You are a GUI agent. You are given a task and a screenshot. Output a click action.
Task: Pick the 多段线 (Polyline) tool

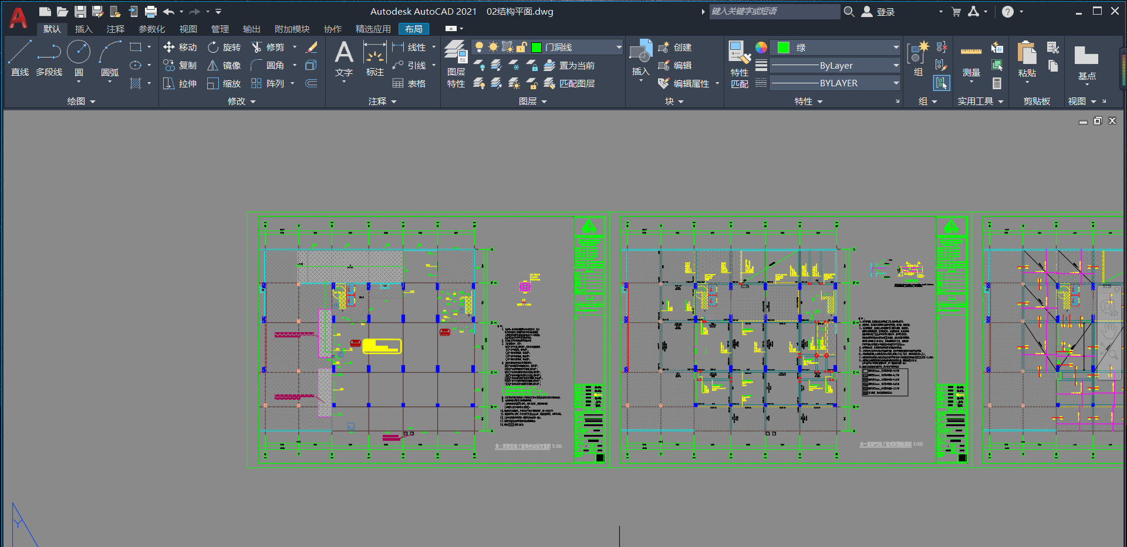(49, 58)
